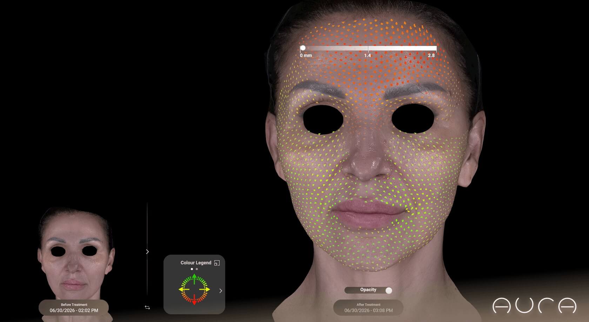This screenshot has height=322, width=589.
Task: Select the first Colour Legend page dot
Action: (x=192, y=269)
